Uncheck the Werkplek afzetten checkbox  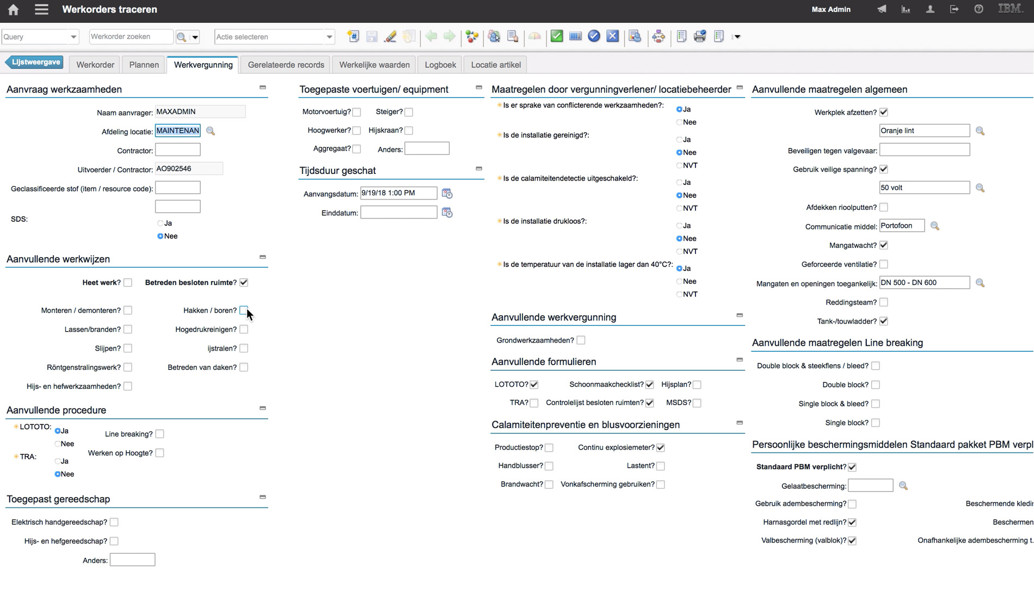(x=884, y=113)
